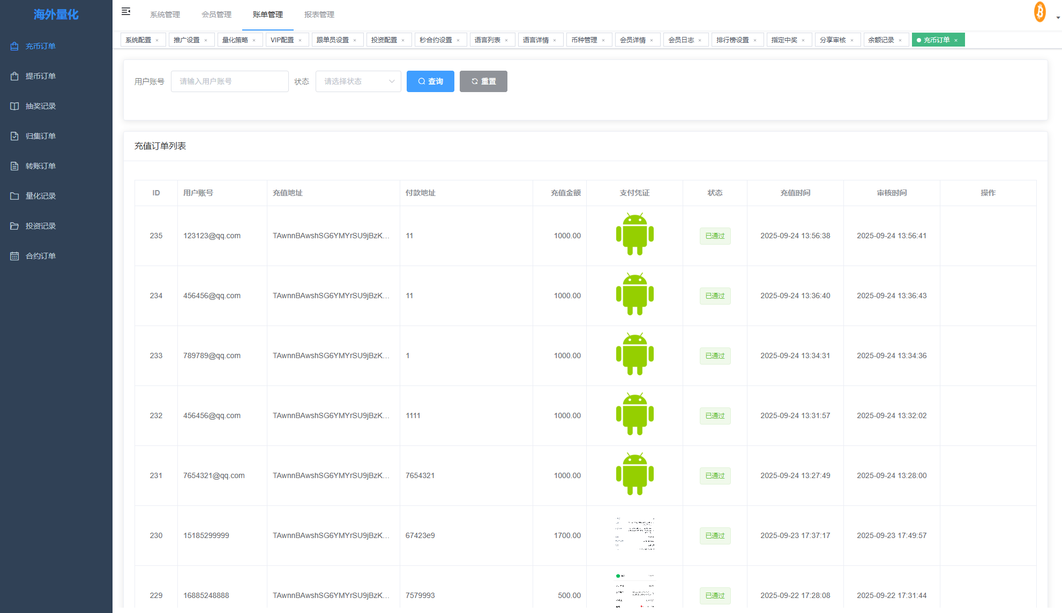
Task: Open 转账订单 in the sidebar
Action: tap(40, 166)
